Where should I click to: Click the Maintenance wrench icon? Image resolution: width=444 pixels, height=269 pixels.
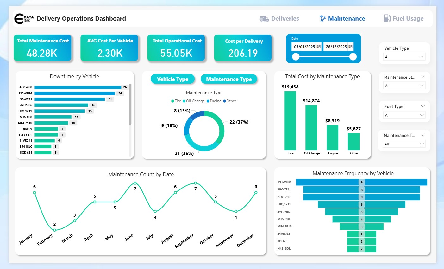(322, 19)
